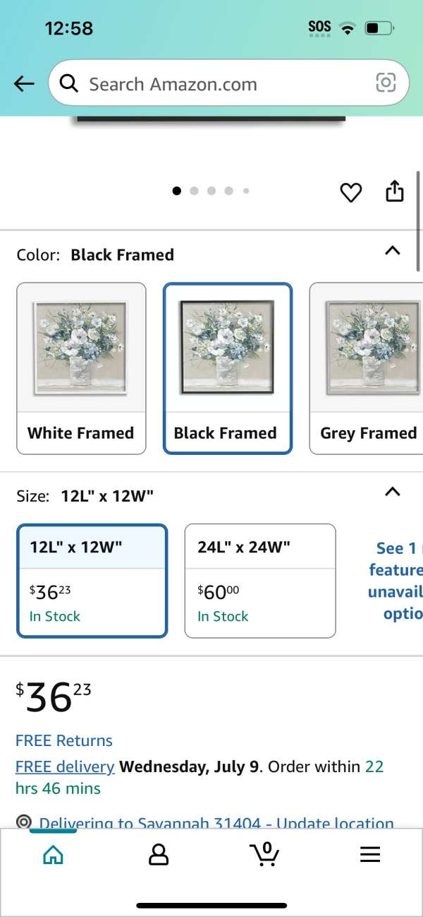
Task: Select Grey Framed color option
Action: click(x=366, y=369)
